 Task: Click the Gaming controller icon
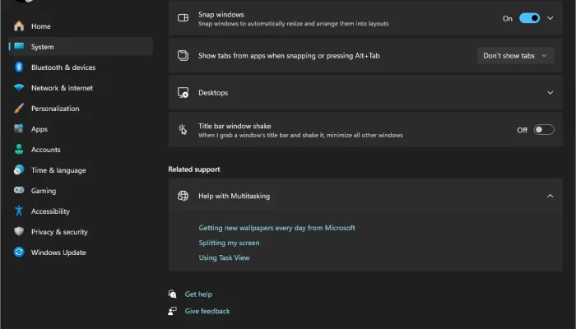[x=19, y=190]
